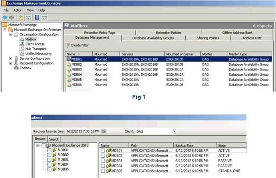This screenshot has width=276, height=178.
Task: Check the Microsoft Exchange 2010 root checkbox
Action: (x=44, y=145)
